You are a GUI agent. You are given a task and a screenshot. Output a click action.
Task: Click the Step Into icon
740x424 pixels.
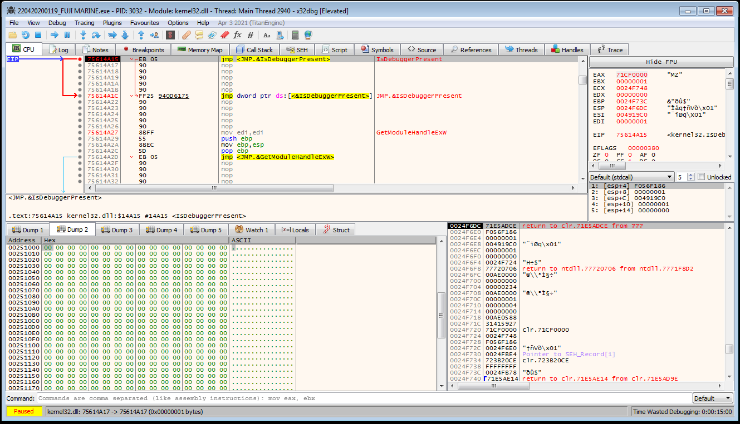84,35
